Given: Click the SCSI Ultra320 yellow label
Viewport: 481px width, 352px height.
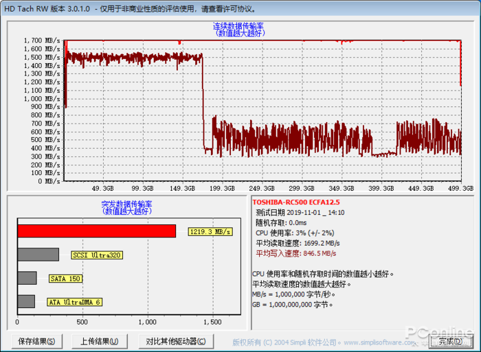Looking at the screenshot, I should pos(97,255).
